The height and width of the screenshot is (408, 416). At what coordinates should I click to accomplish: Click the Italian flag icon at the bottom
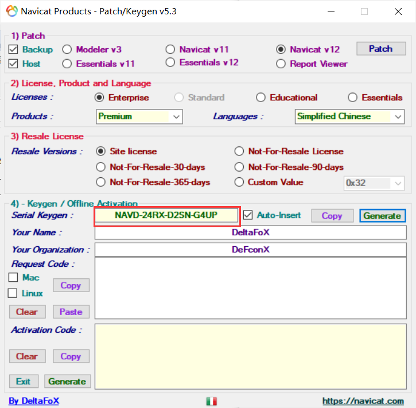point(212,401)
